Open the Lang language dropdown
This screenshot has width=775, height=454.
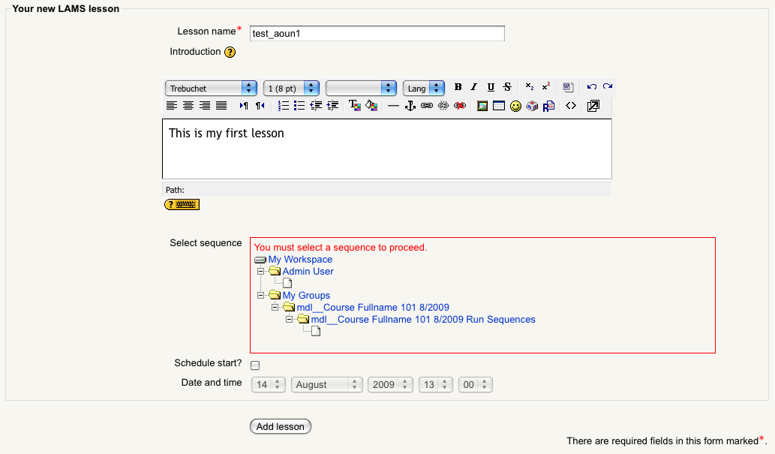pyautogui.click(x=423, y=89)
